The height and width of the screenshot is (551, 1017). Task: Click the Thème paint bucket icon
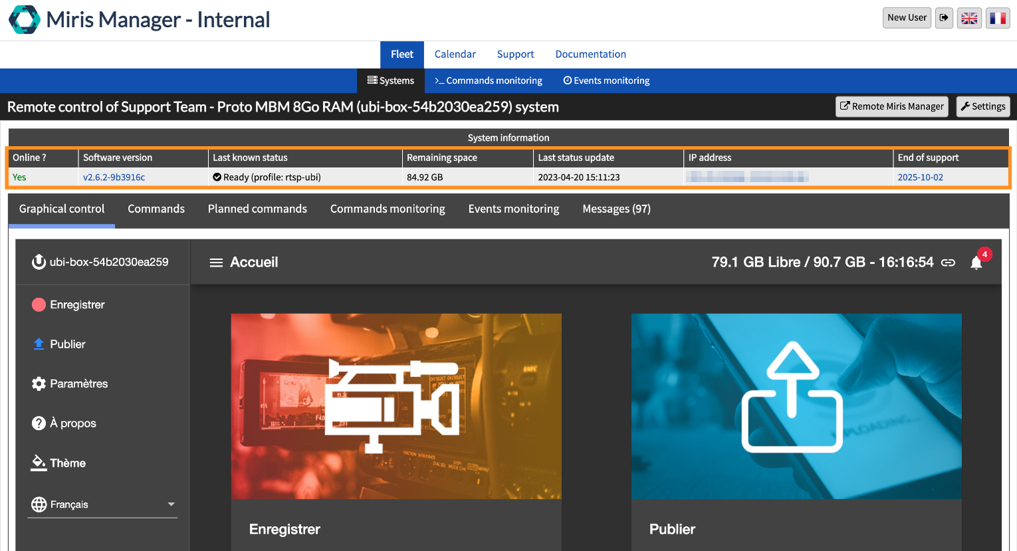pos(39,463)
